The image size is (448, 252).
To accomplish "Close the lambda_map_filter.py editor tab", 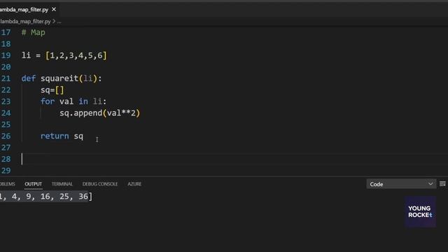I will pos(54,9).
